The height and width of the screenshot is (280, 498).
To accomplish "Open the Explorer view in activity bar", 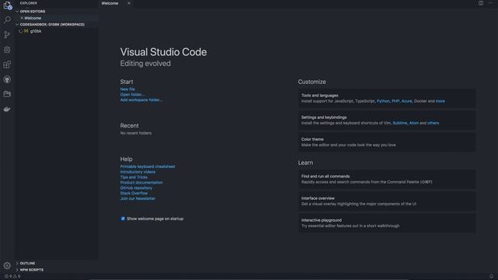I will 7,5.
